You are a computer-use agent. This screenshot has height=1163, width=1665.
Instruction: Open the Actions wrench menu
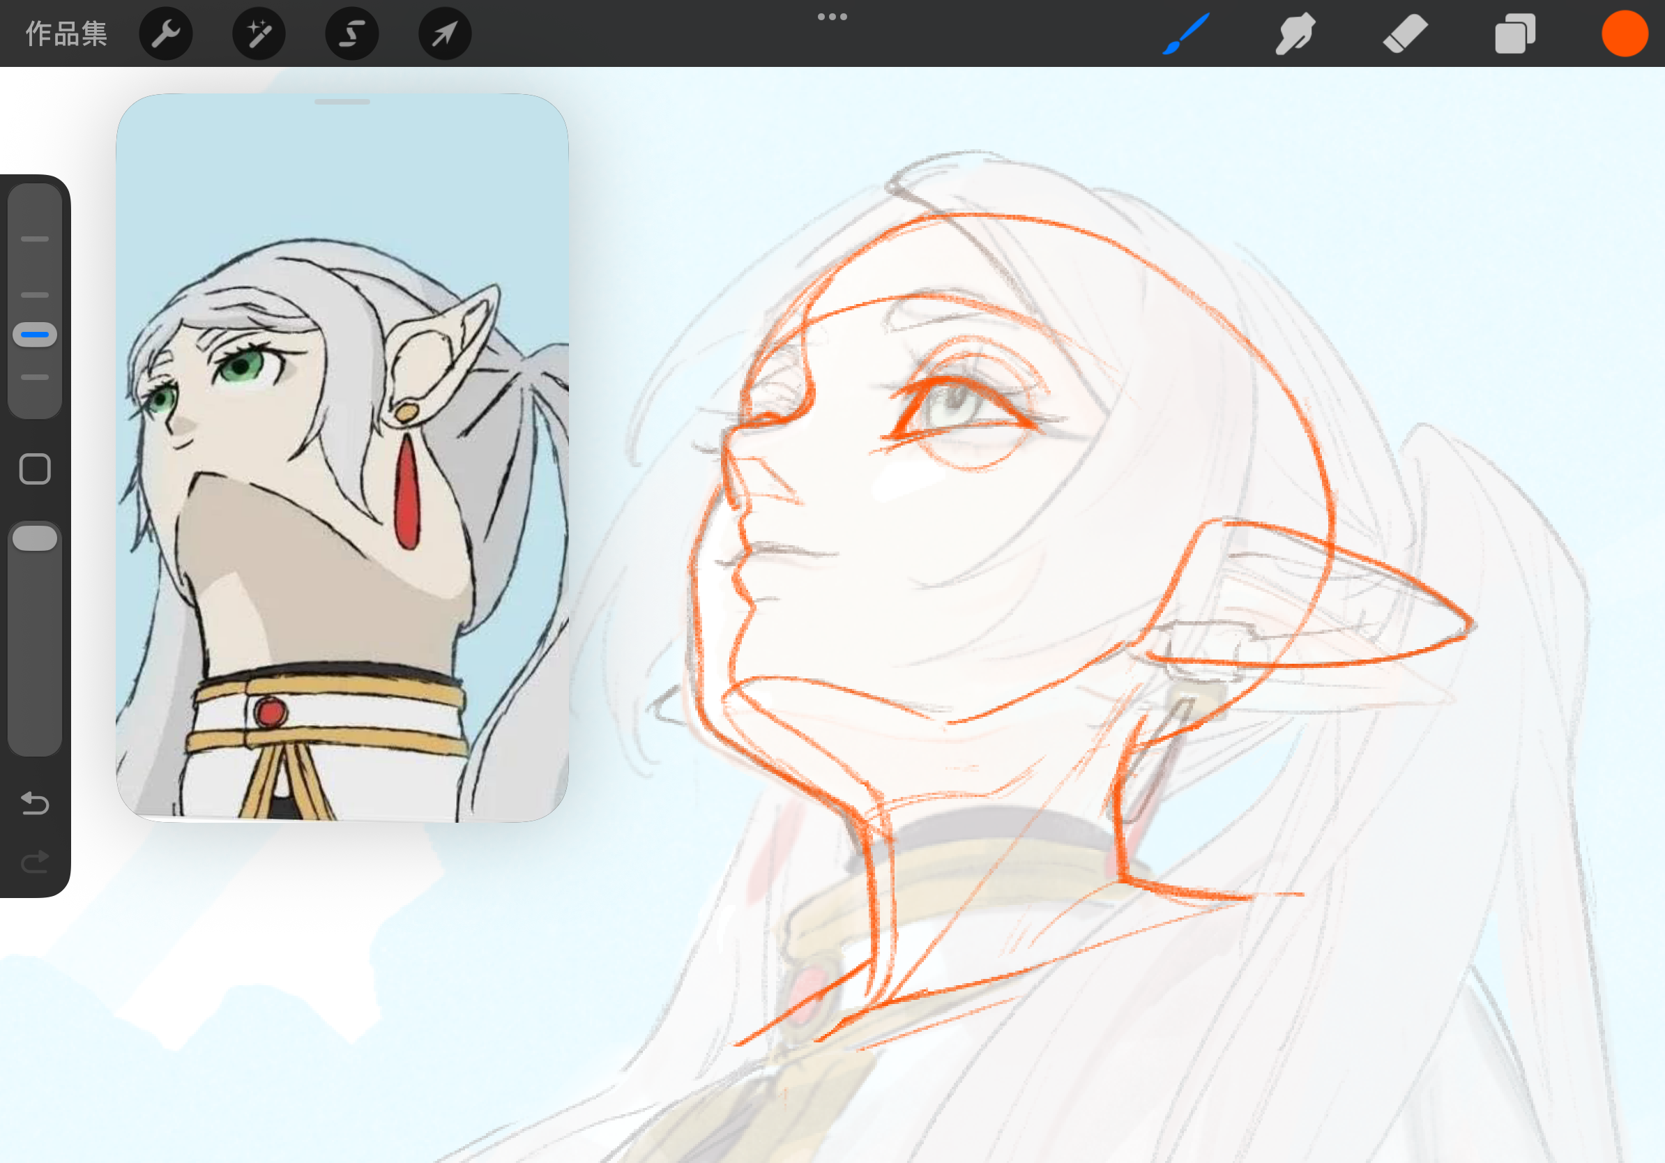pos(166,34)
